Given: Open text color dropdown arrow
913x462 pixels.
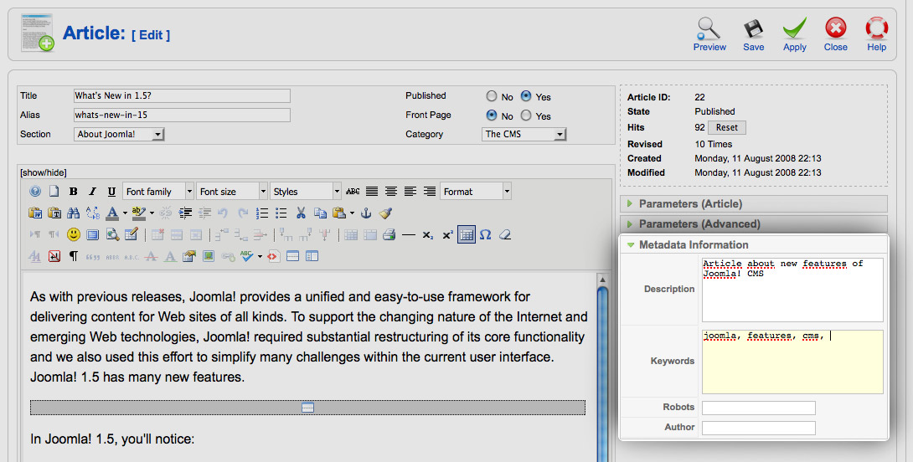Looking at the screenshot, I should click(x=125, y=213).
